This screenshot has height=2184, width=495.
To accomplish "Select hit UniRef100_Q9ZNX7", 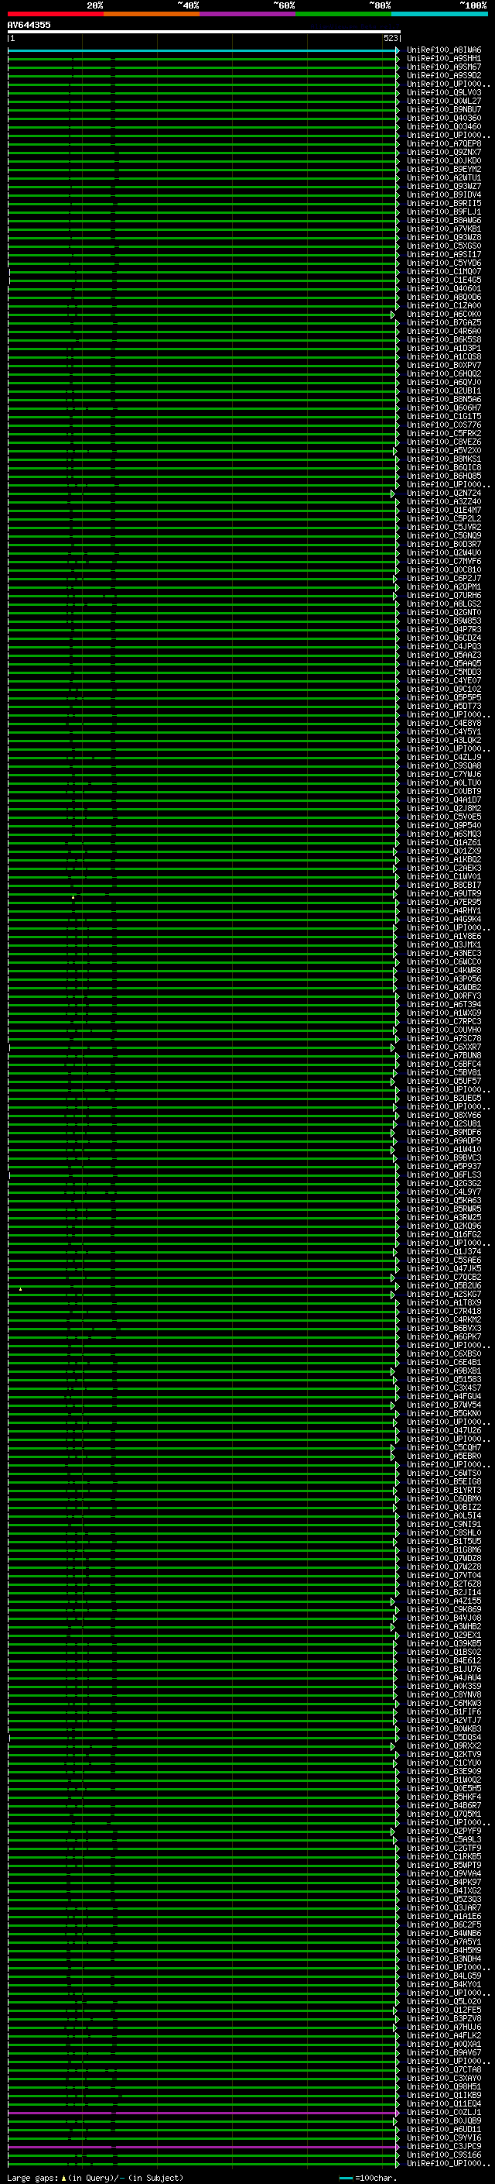I will (444, 153).
